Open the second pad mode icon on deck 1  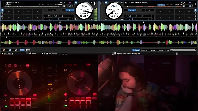point(2,13)
